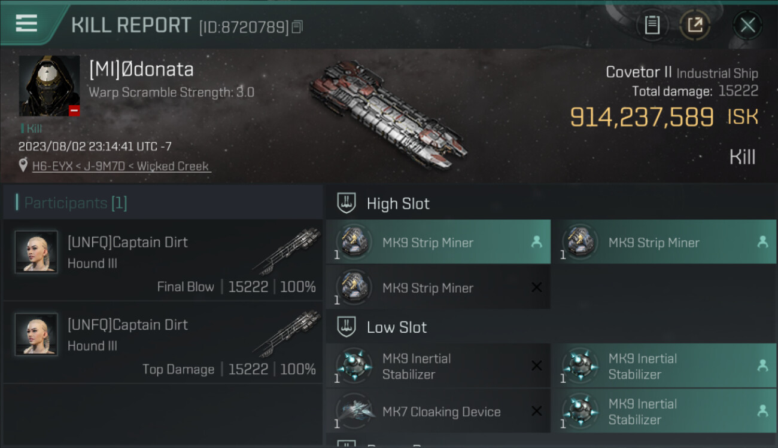Screen dimensions: 778x448
Task: Open the hamburger menu
Action: (26, 24)
